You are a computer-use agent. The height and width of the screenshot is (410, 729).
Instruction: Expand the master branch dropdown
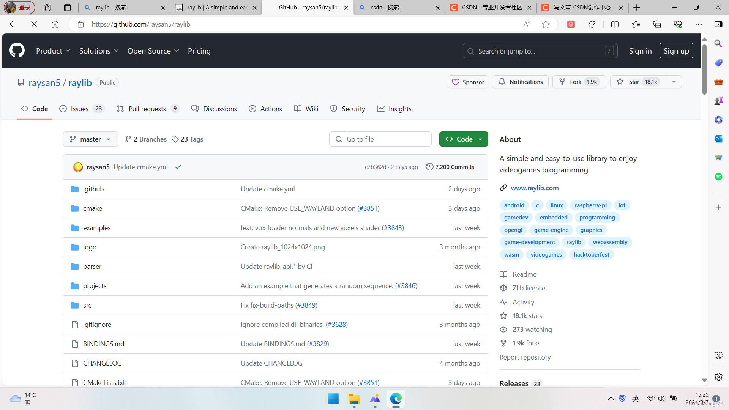90,139
